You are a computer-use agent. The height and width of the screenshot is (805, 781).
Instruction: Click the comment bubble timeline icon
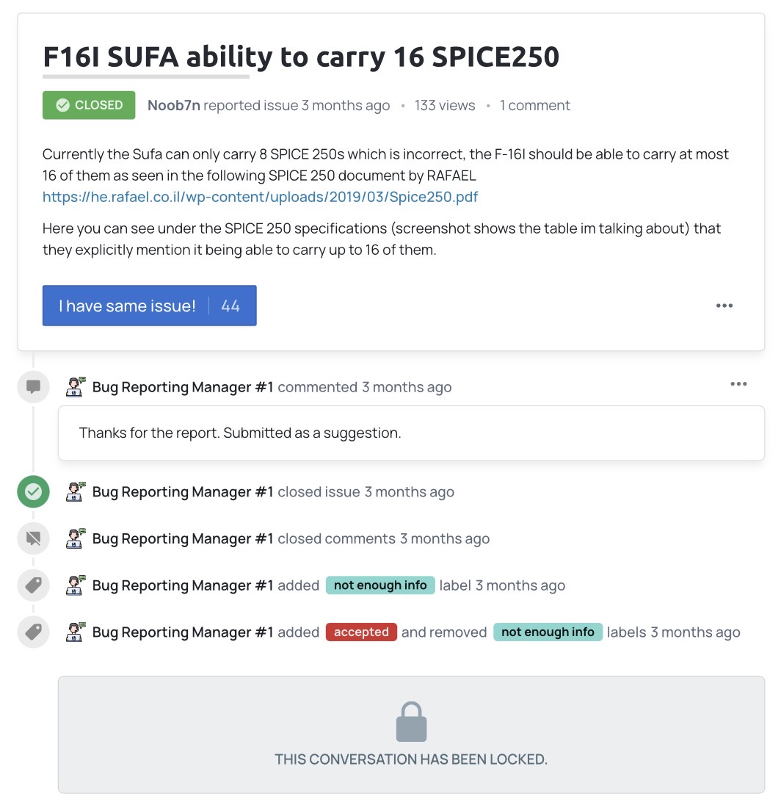tap(33, 387)
